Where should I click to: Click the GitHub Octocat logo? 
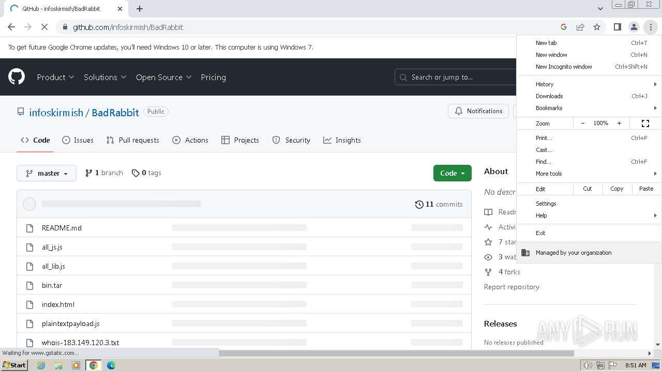click(x=17, y=77)
